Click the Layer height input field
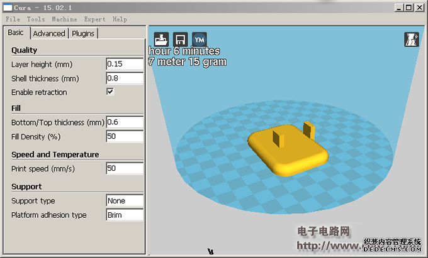The height and width of the screenshot is (258, 428). 125,64
